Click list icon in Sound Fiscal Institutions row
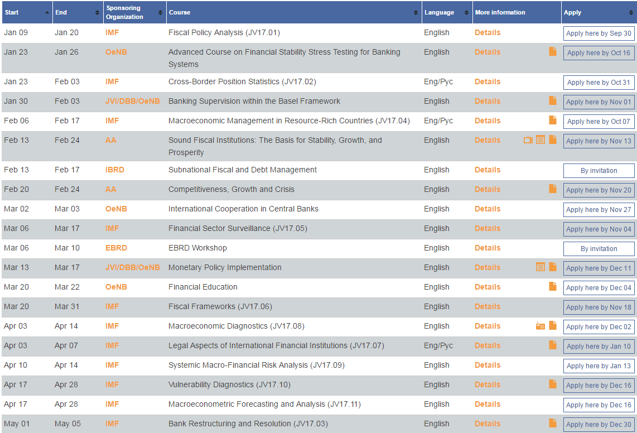This screenshot has height=433, width=637. point(541,140)
